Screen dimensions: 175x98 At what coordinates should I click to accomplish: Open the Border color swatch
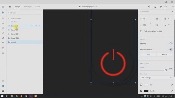point(146,91)
